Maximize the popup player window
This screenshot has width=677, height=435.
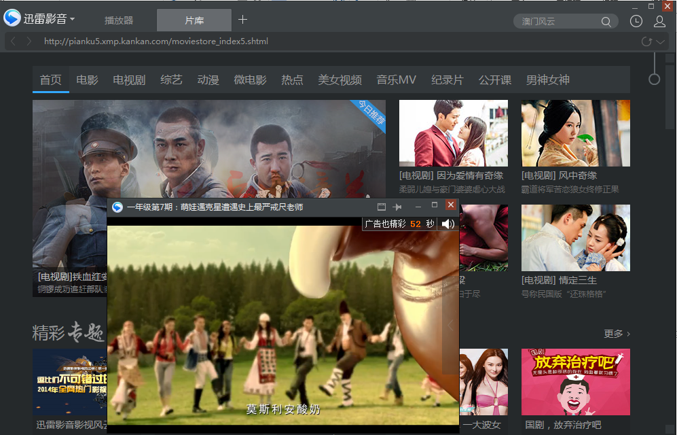tap(435, 205)
